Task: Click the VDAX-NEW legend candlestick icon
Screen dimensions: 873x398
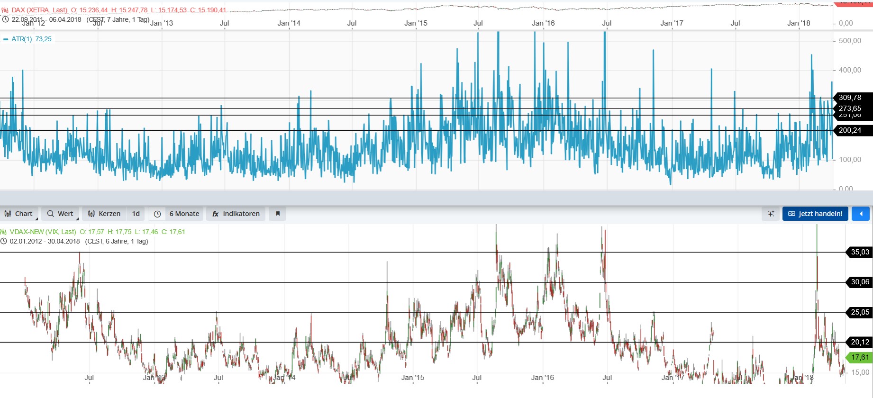Action: coord(4,232)
